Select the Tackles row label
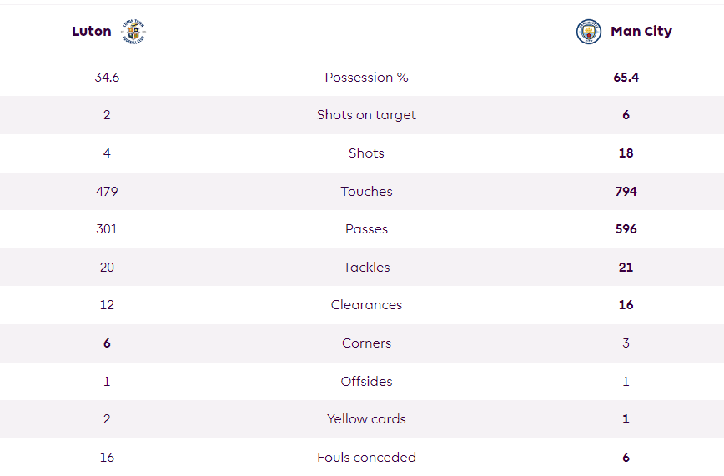 point(367,268)
